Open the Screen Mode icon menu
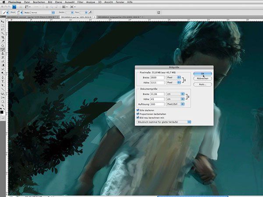263x197 pixels. [x=73, y=7]
